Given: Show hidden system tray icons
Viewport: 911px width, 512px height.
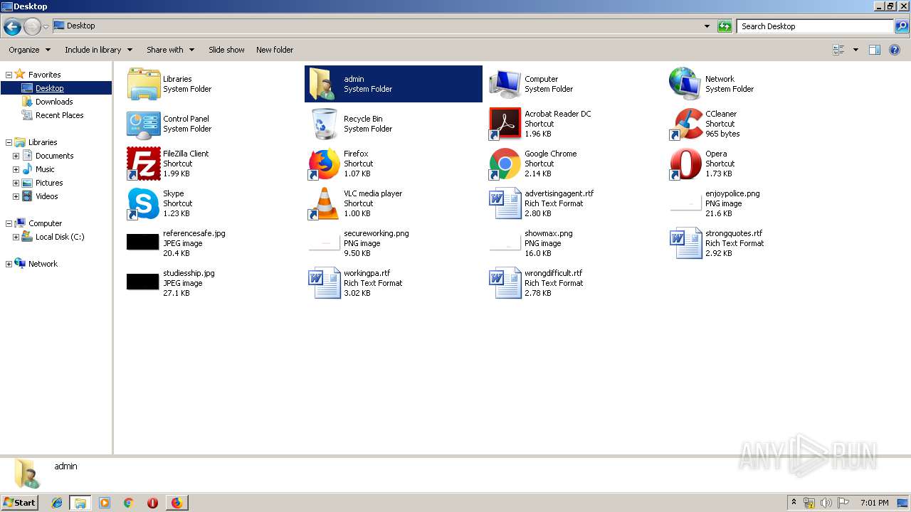Looking at the screenshot, I should (x=794, y=503).
